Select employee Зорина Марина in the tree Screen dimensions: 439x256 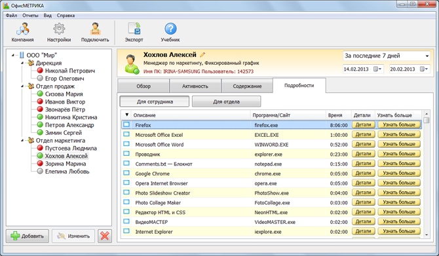66,164
